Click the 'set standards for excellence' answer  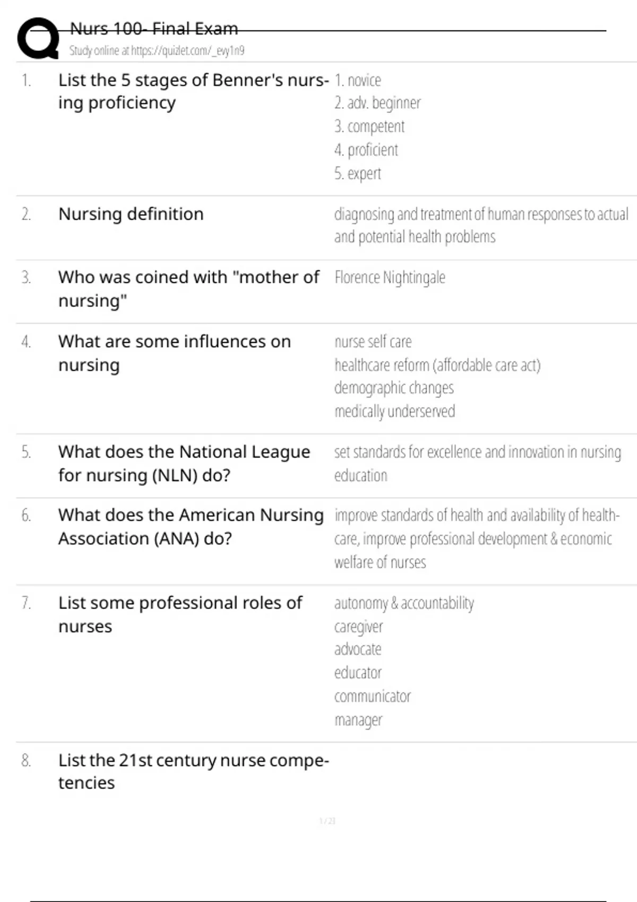478,463
